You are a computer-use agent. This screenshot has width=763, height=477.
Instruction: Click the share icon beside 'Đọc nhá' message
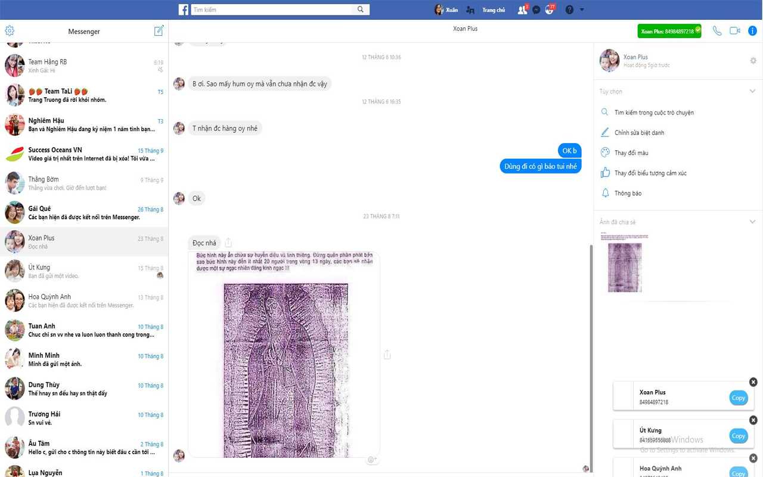228,242
